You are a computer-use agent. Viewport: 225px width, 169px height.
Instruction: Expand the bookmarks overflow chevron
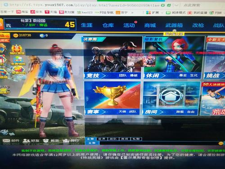click(x=132, y=13)
